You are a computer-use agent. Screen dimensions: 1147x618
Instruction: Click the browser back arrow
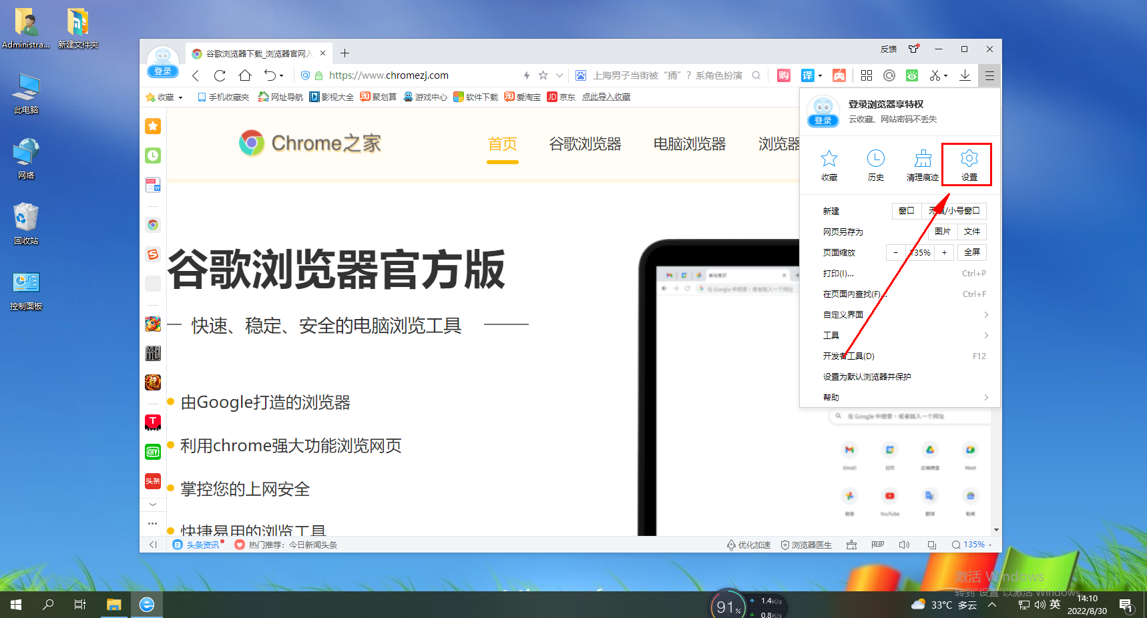[x=196, y=75]
